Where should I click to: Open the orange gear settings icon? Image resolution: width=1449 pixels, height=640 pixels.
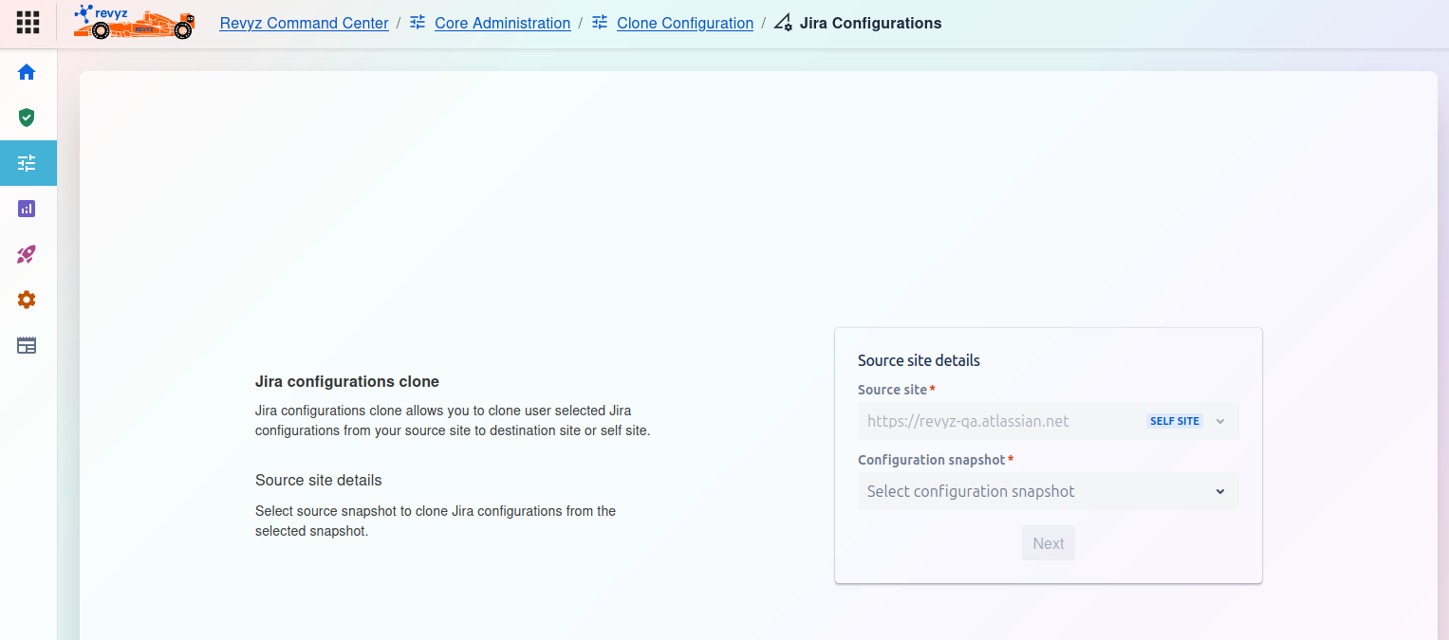(x=27, y=300)
